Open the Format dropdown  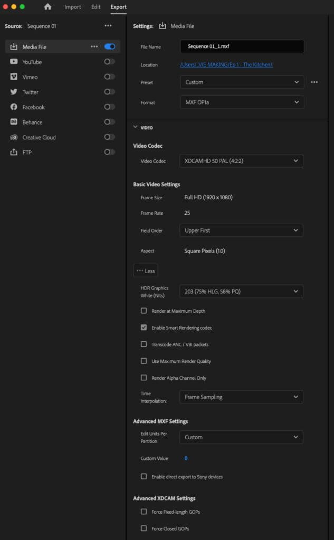click(241, 102)
